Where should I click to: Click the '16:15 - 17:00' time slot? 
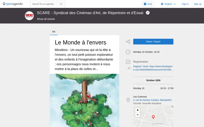coord(167,88)
